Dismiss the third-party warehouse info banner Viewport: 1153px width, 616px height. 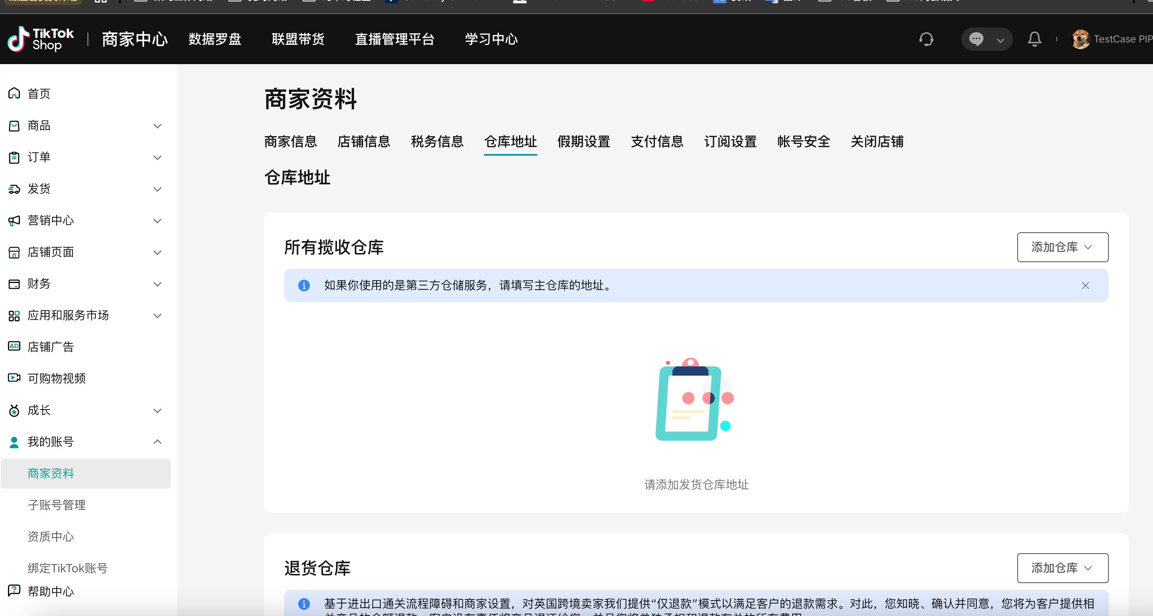(x=1085, y=286)
